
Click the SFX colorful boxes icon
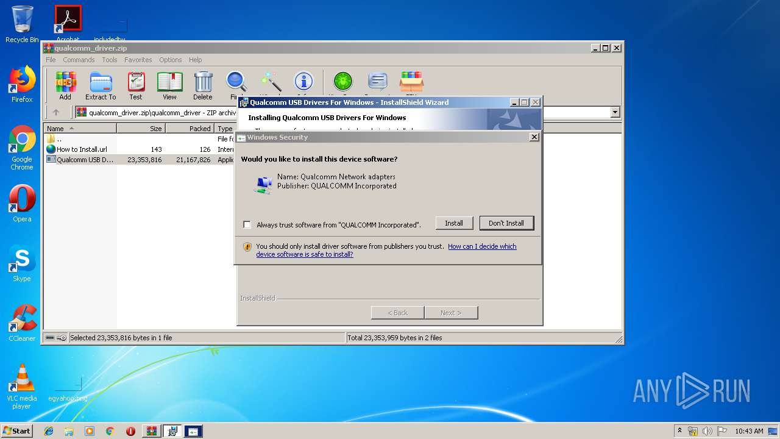pyautogui.click(x=411, y=82)
